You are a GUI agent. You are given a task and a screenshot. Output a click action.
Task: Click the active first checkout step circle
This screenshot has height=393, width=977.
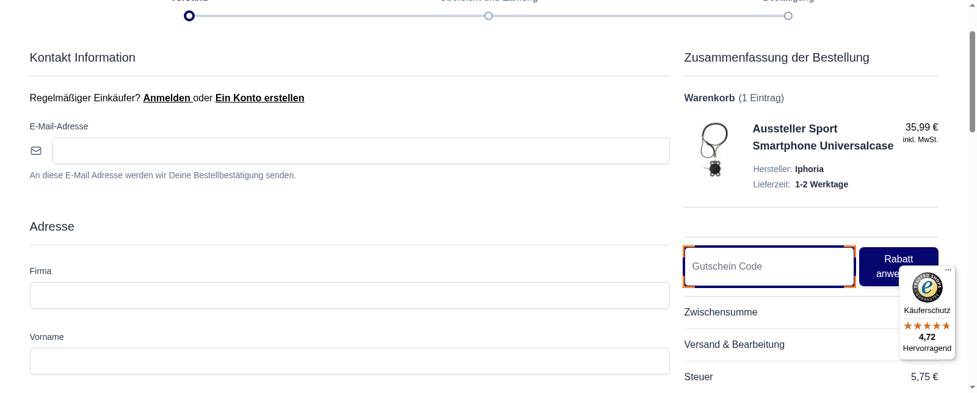pos(189,16)
